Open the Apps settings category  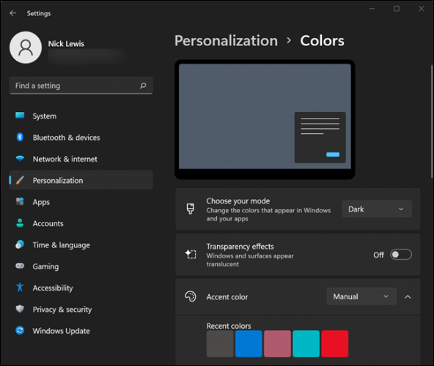81,202
